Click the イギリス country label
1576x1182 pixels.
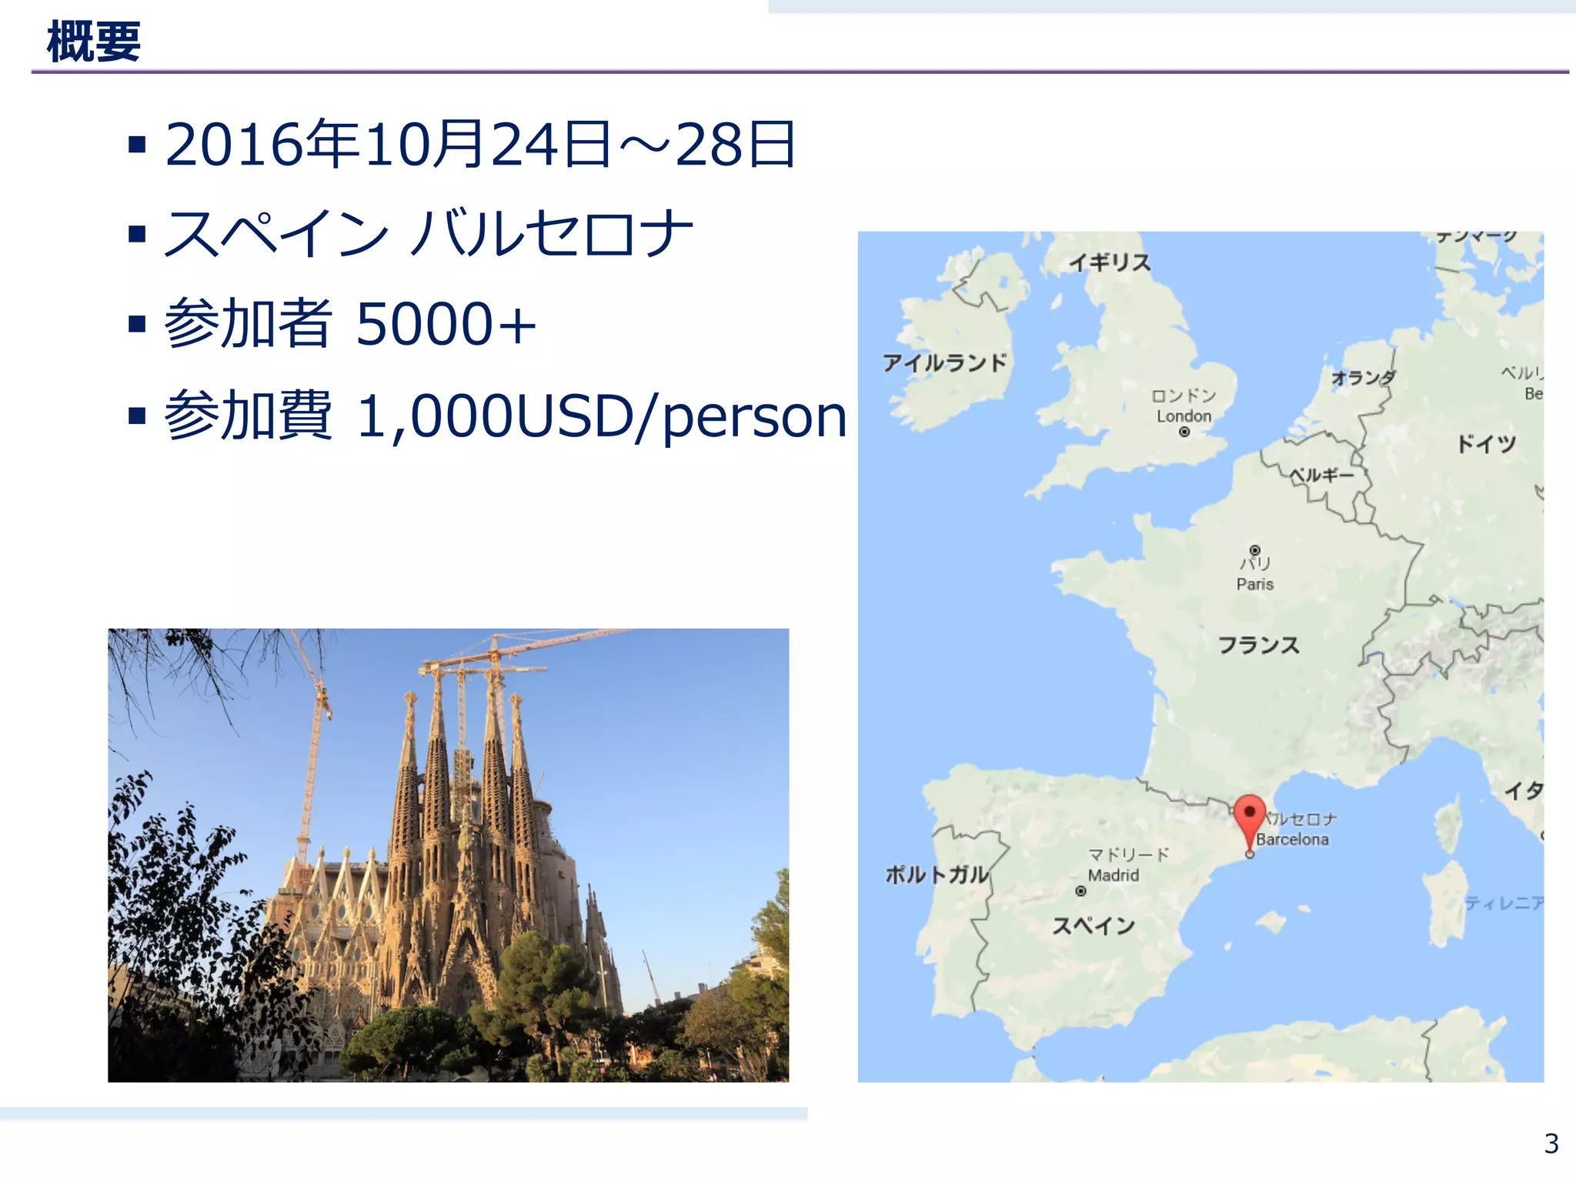(1110, 262)
